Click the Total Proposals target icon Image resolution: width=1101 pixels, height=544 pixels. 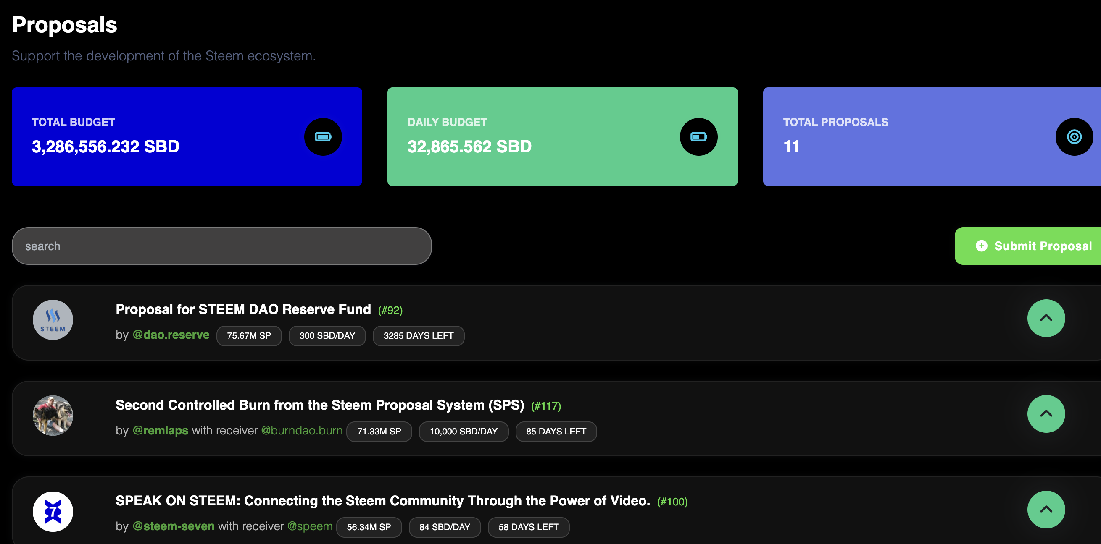click(x=1074, y=137)
